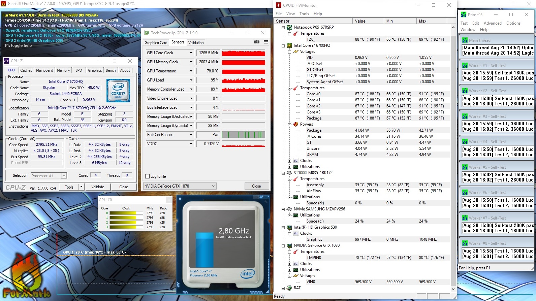
Task: Open the PerfCap Reason sensor dropdown
Action: pos(191,135)
